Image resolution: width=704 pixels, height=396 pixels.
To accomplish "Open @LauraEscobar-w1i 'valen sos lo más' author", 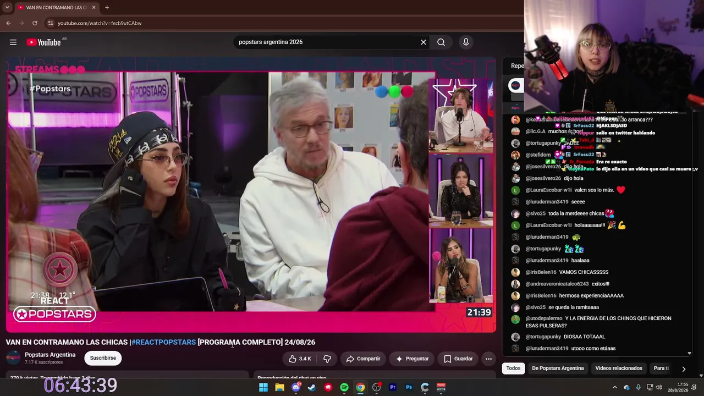I will click(x=548, y=190).
